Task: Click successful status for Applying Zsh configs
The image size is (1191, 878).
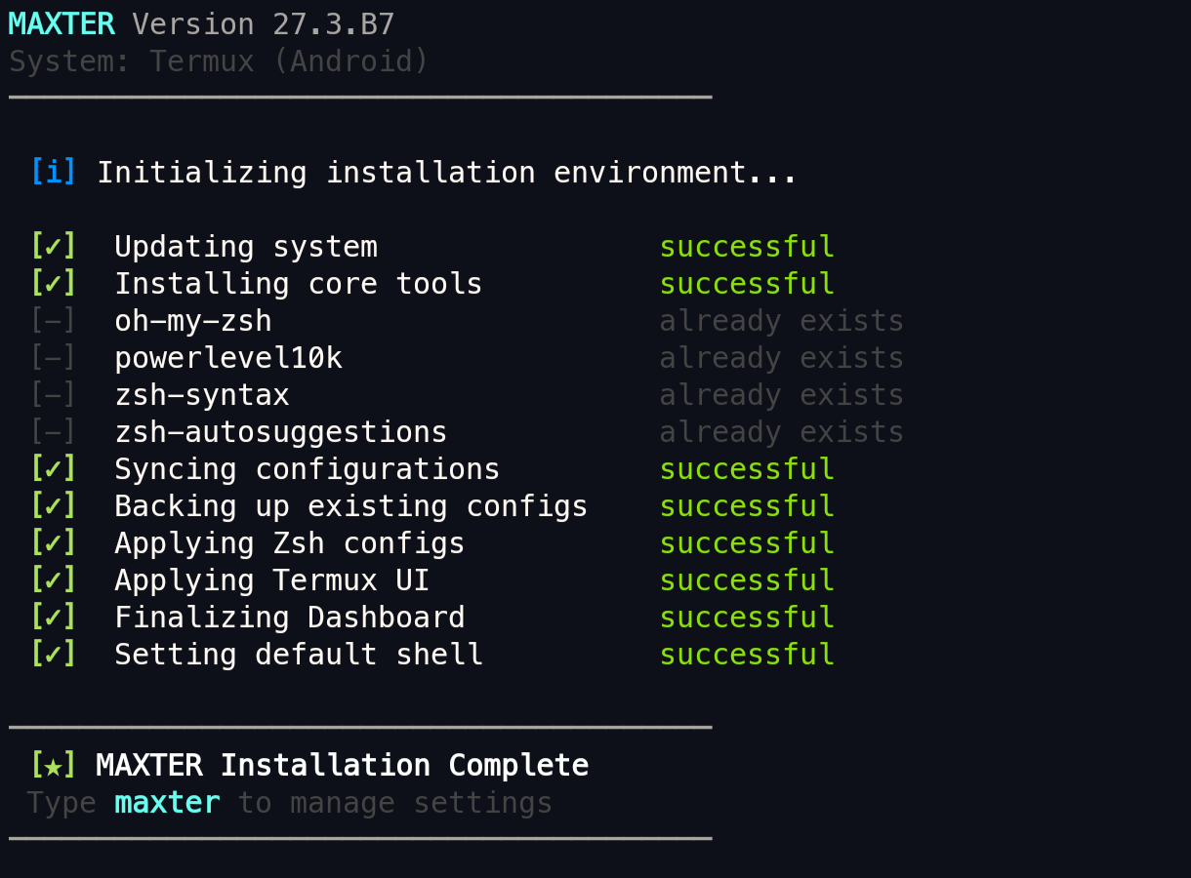Action: tap(747, 543)
